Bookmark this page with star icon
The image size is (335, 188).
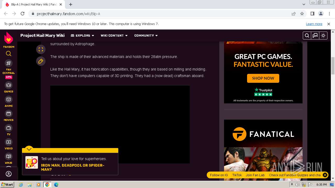302,14
